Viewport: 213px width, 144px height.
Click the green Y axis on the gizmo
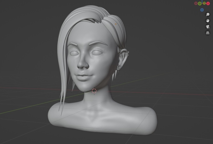click(204, 3)
